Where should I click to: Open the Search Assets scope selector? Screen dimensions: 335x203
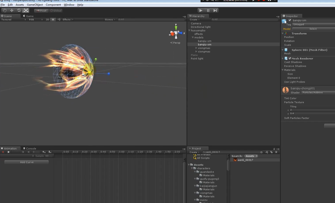[x=252, y=156]
